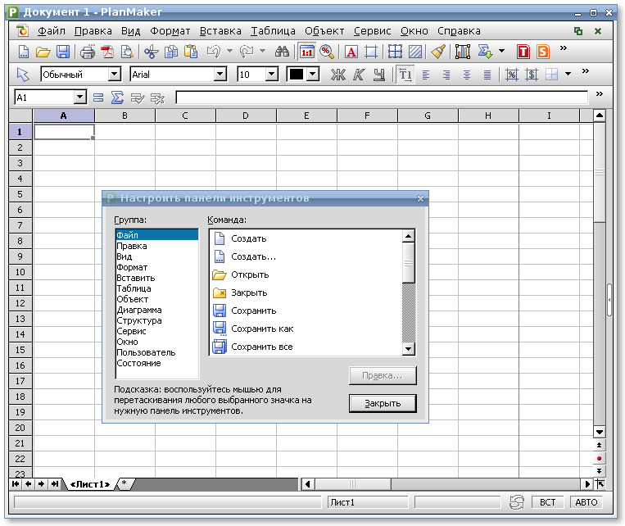625x526 pixels.
Task: Open the Arial font dropdown
Action: (x=220, y=75)
